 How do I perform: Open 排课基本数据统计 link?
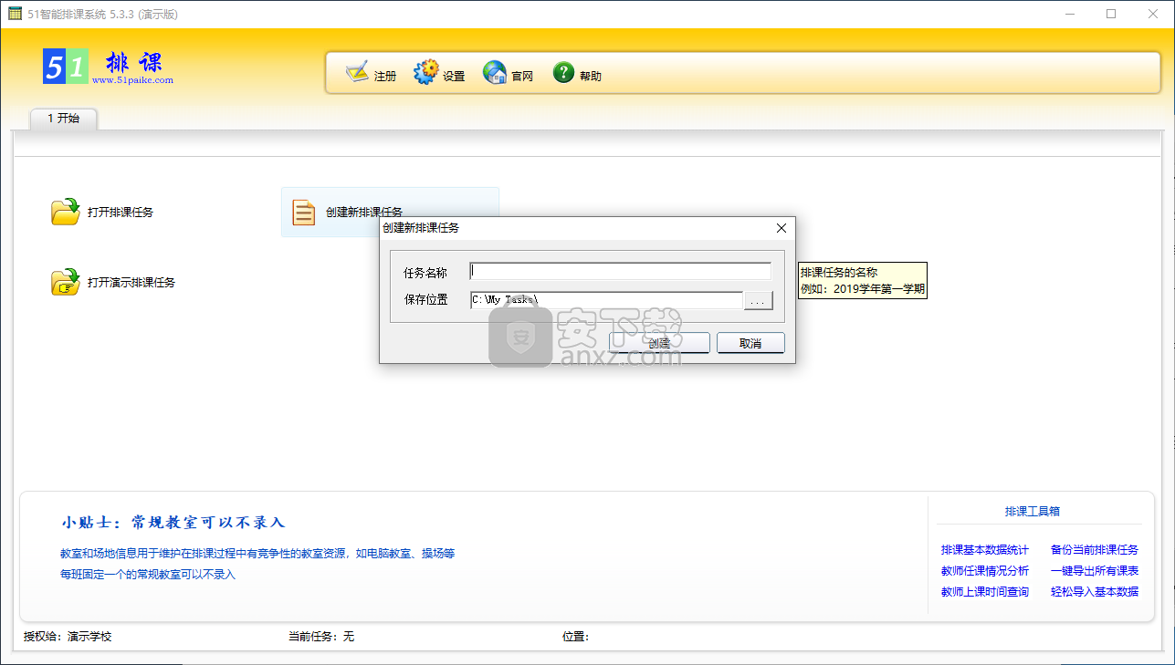coord(984,550)
